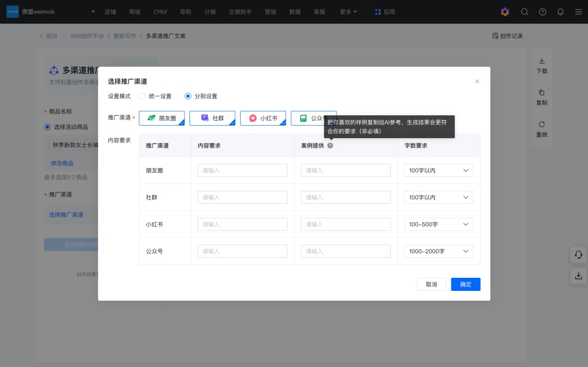Open the 分销 menu
The width and height of the screenshot is (588, 367).
(x=210, y=12)
